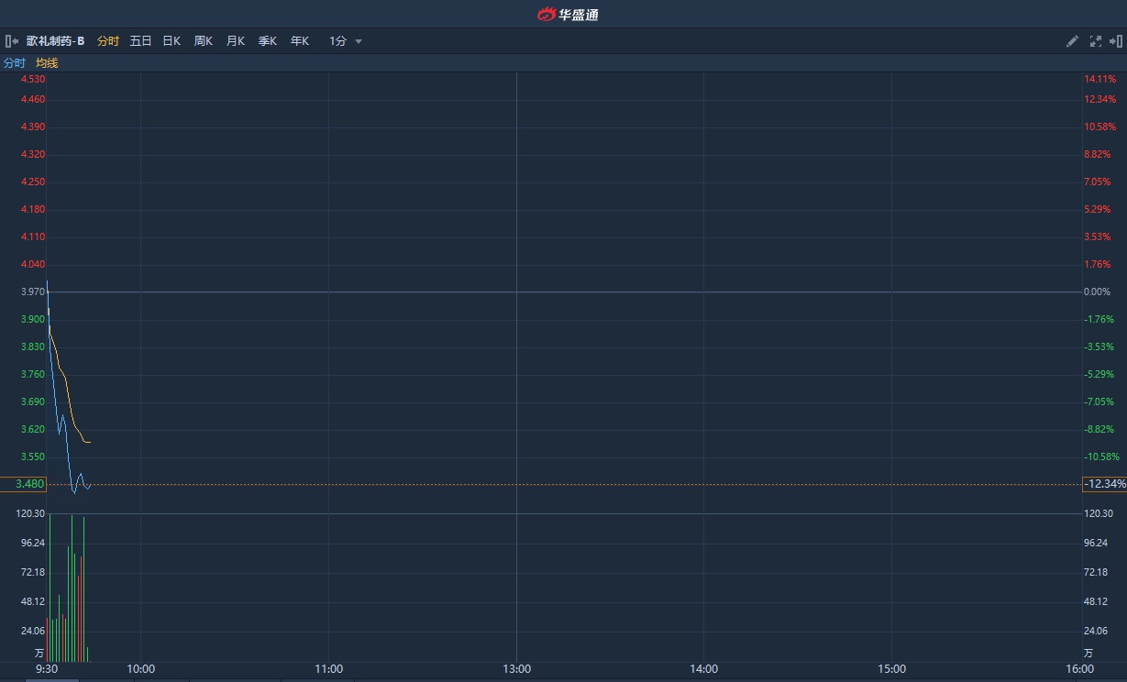Show the 年K yearly candlestick view
The width and height of the screenshot is (1127, 682).
click(x=299, y=41)
